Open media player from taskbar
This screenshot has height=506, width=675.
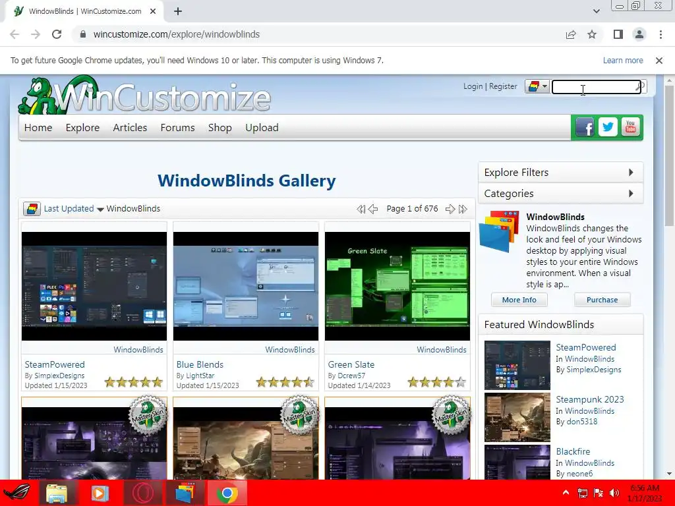click(99, 493)
